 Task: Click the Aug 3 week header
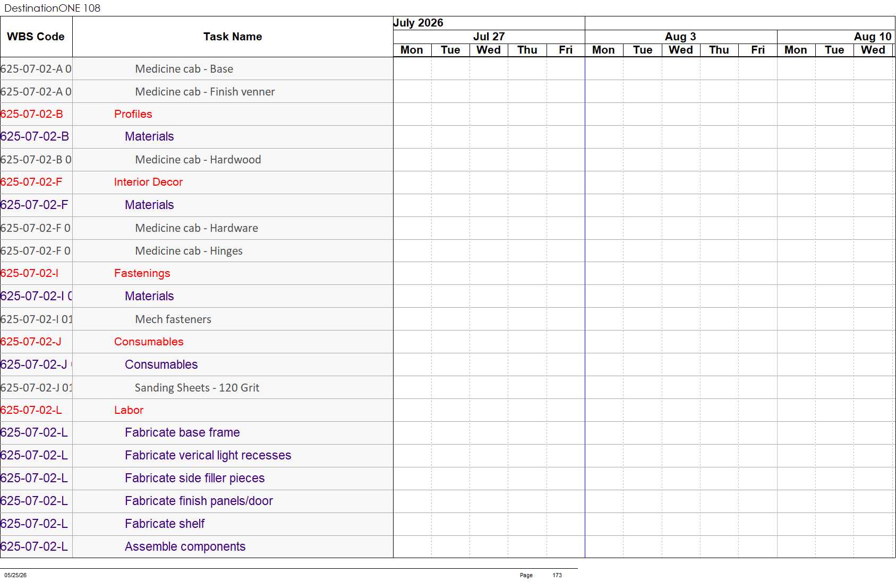point(680,37)
